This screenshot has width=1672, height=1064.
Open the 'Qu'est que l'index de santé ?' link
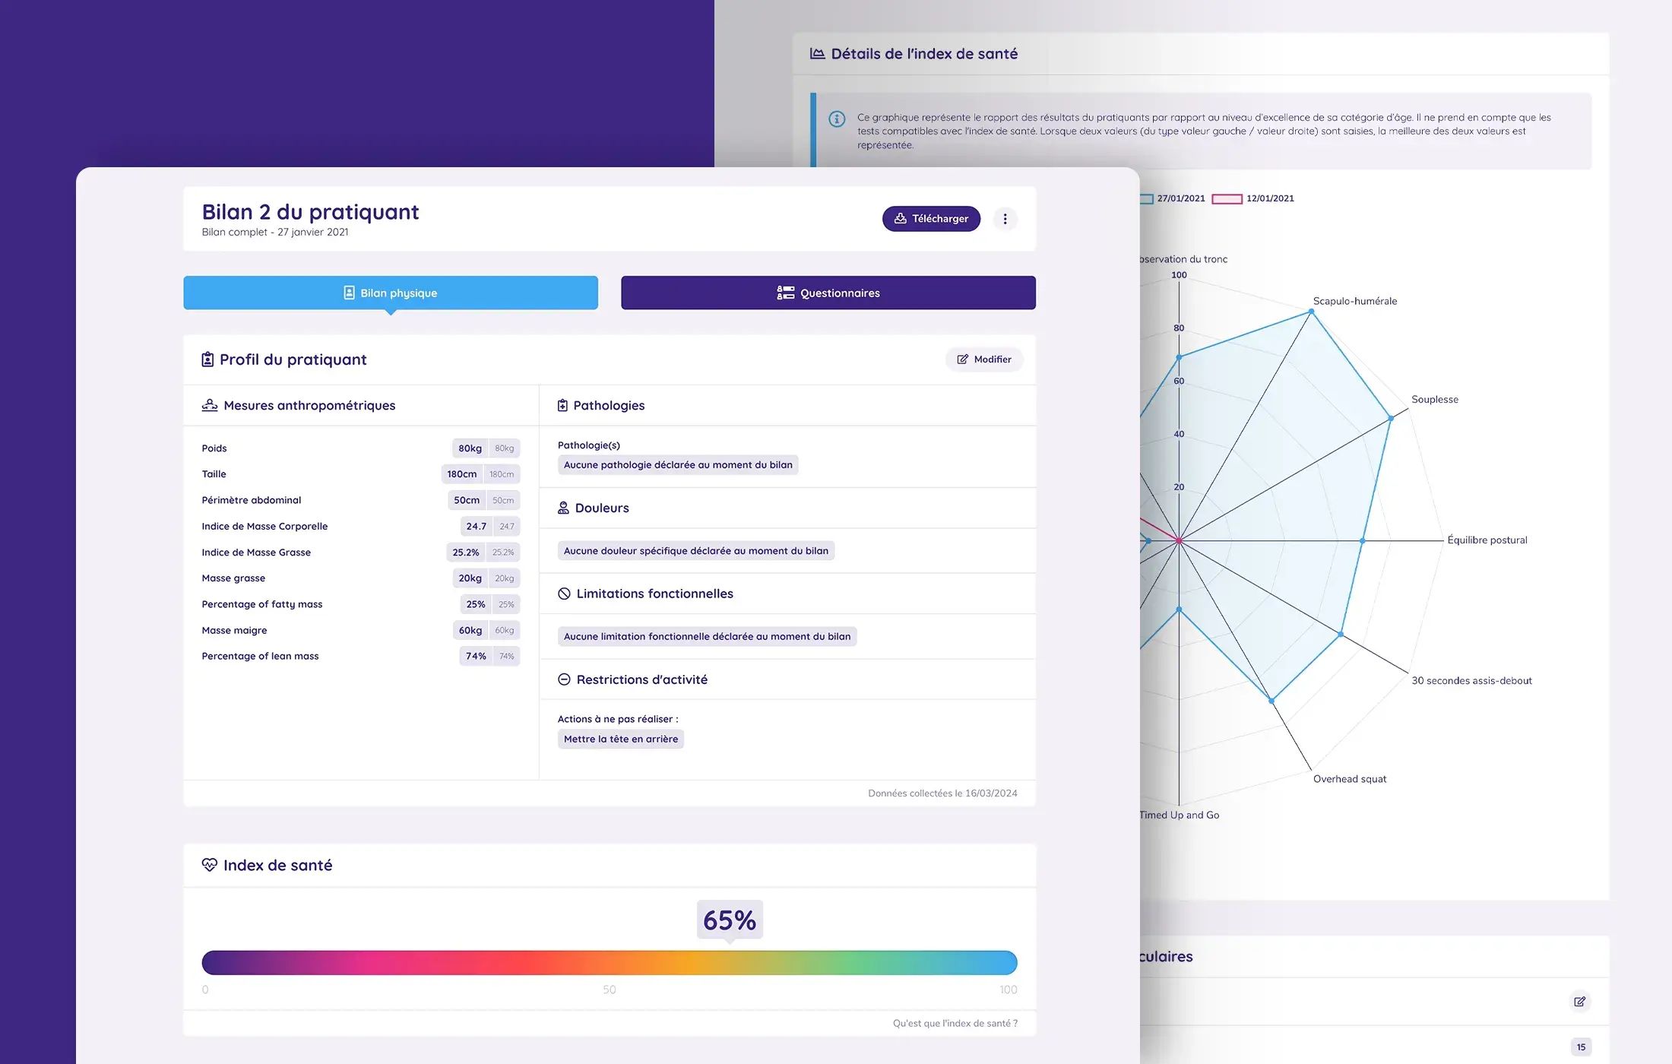click(x=955, y=1023)
